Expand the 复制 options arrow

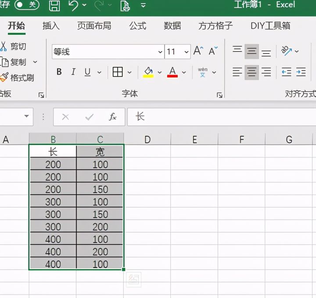[35, 62]
